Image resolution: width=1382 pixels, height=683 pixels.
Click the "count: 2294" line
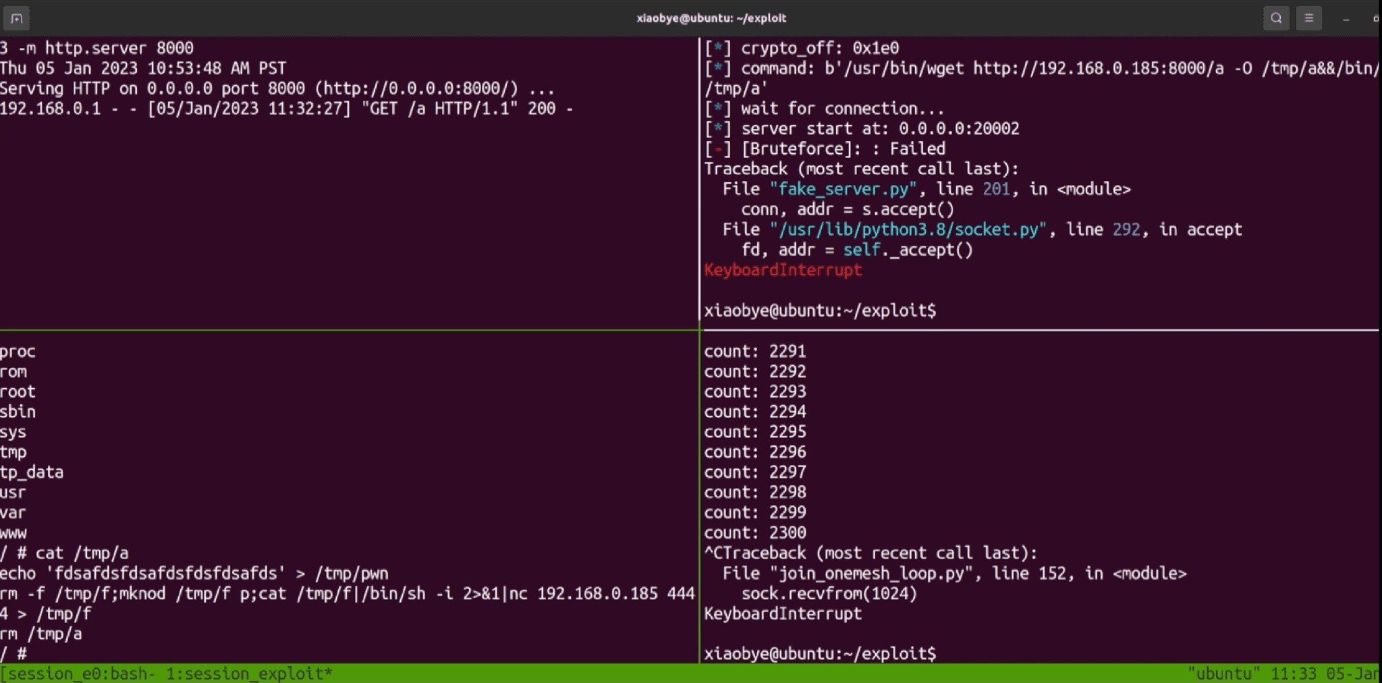click(x=755, y=412)
